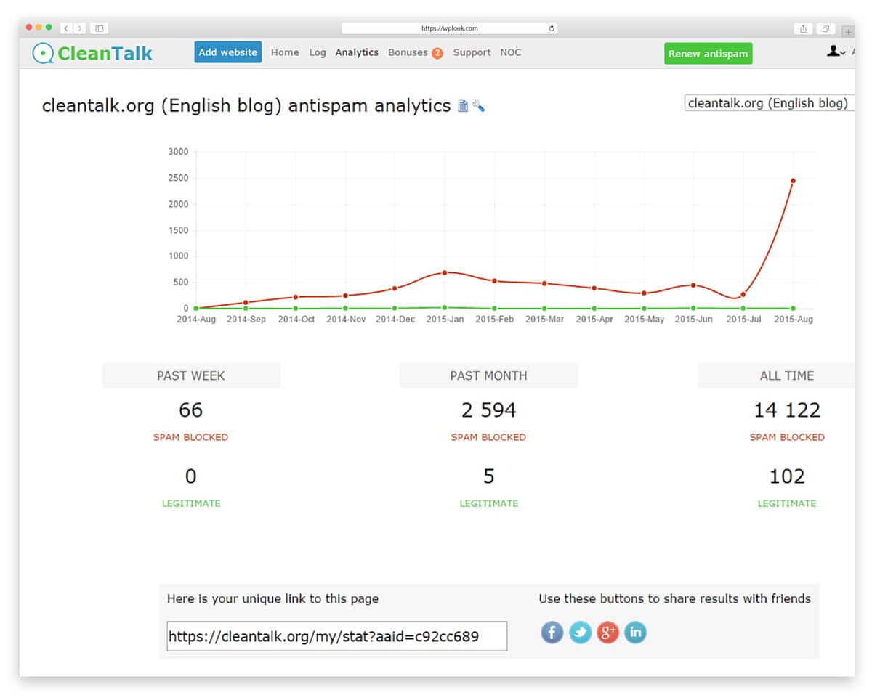Toggle the browser sidebar button
872x695 pixels.
[100, 28]
